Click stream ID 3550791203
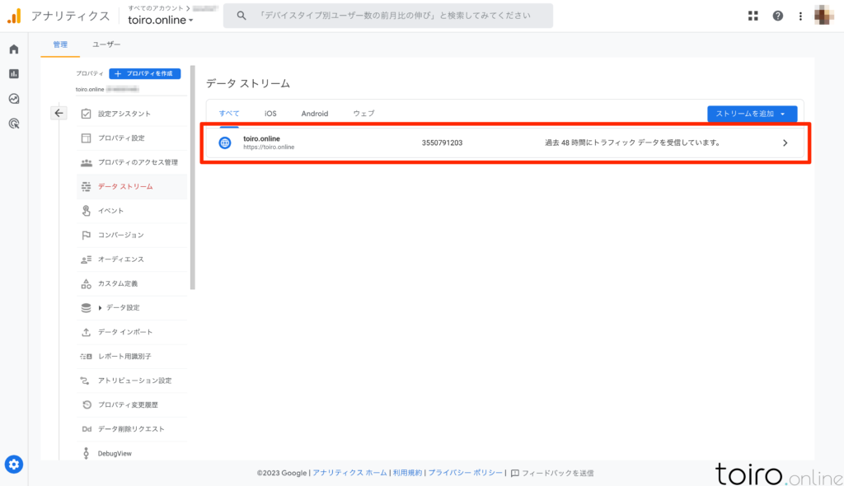 442,143
